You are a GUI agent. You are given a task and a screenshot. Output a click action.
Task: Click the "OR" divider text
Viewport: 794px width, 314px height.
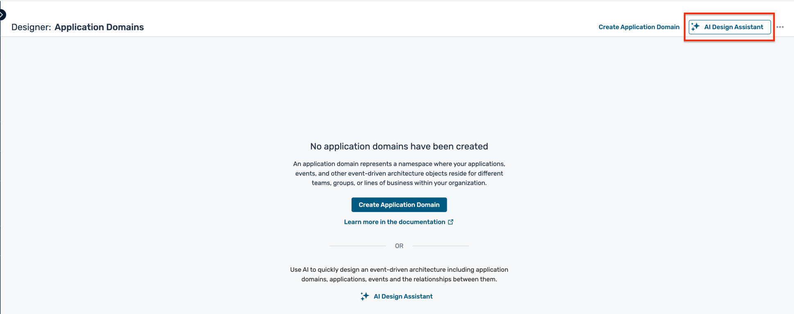click(x=399, y=246)
